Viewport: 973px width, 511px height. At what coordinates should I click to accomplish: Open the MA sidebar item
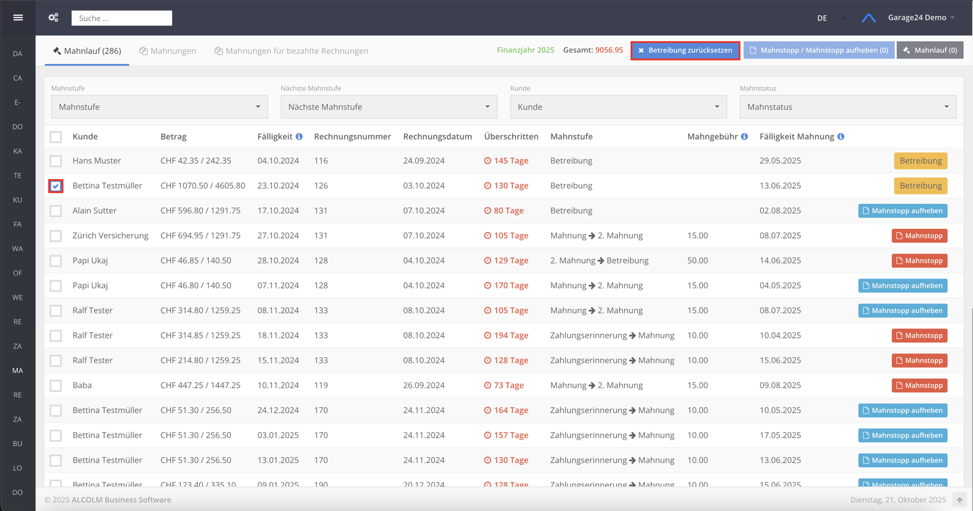click(x=17, y=370)
